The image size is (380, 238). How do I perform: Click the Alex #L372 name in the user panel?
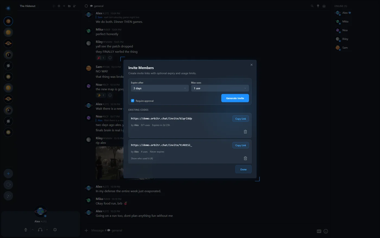tap(41, 221)
